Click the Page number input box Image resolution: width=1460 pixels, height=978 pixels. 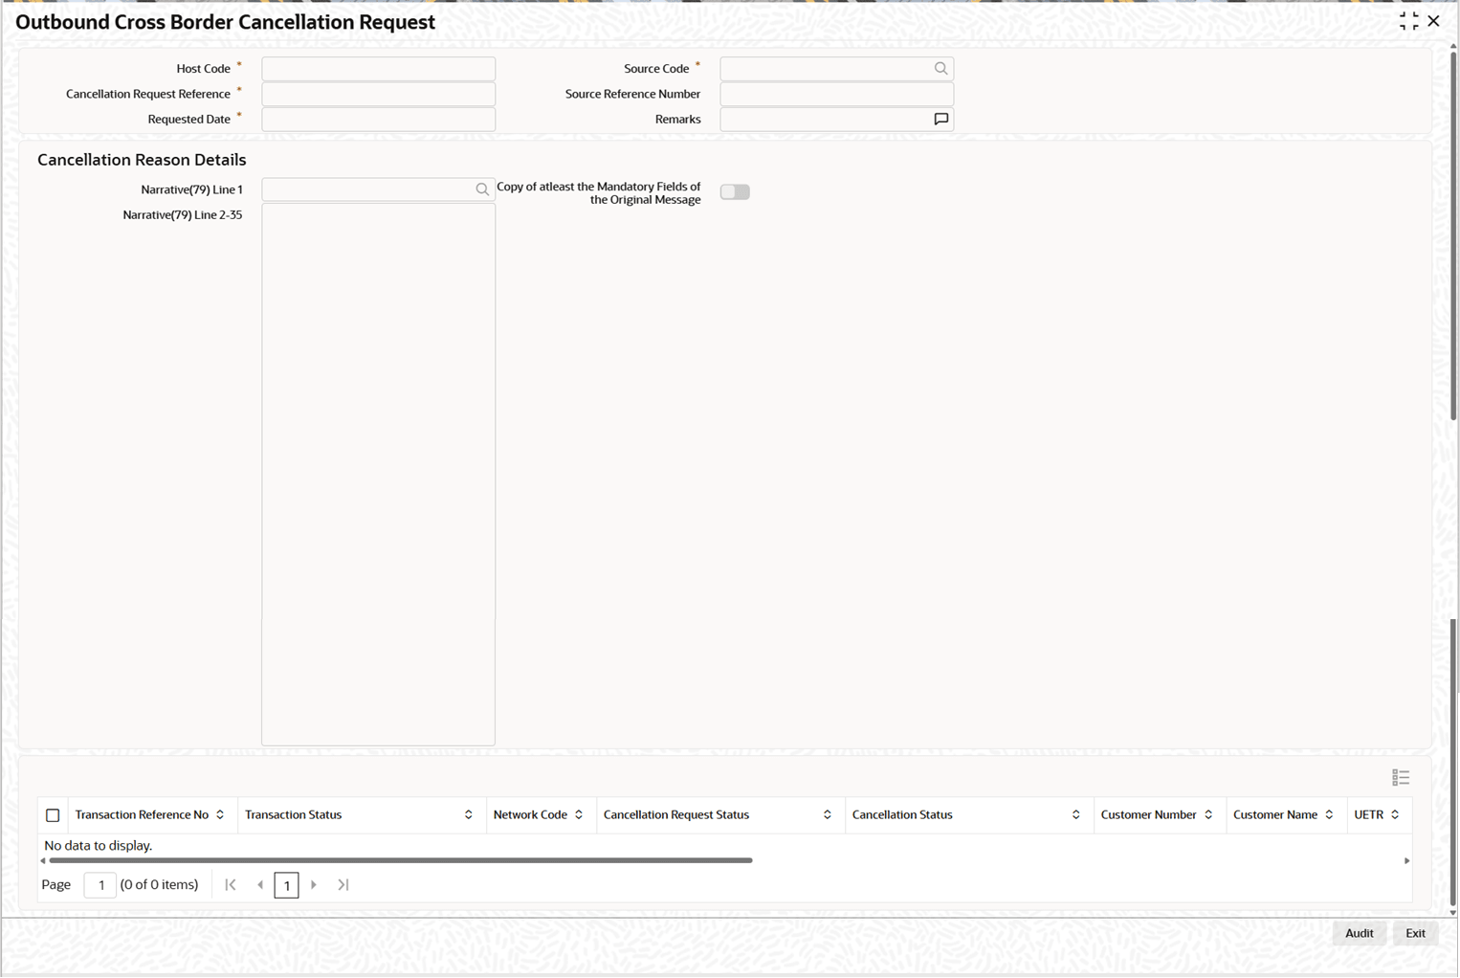click(100, 885)
